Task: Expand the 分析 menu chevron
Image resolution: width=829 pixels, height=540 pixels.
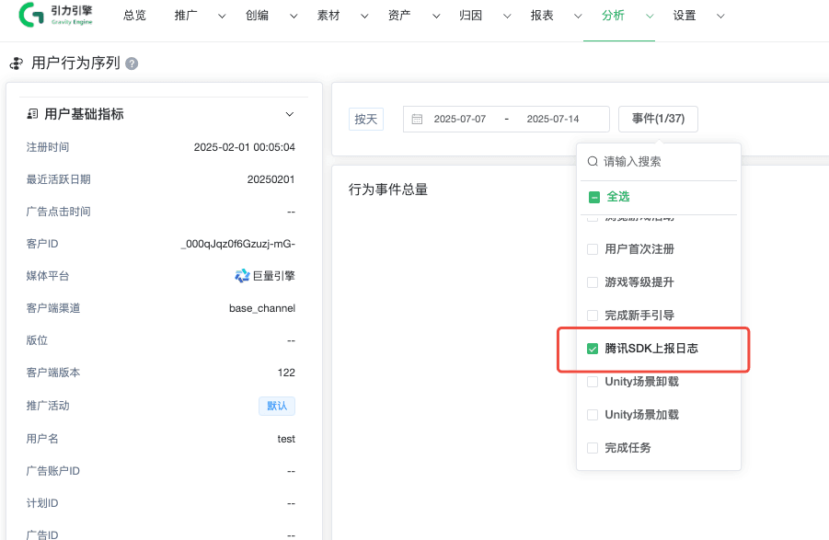Action: pos(650,17)
